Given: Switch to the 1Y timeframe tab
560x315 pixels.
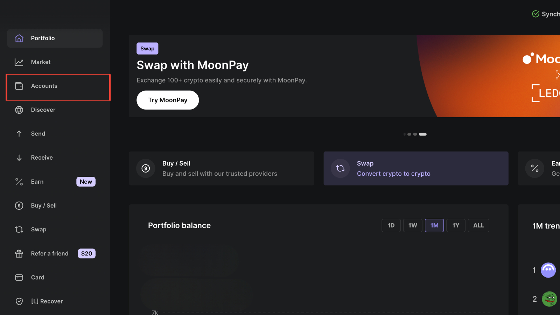Looking at the screenshot, I should 456,225.
